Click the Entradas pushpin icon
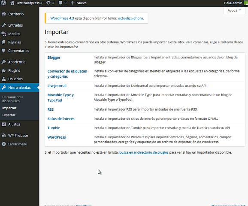This screenshot has height=206, width=248. point(4,25)
